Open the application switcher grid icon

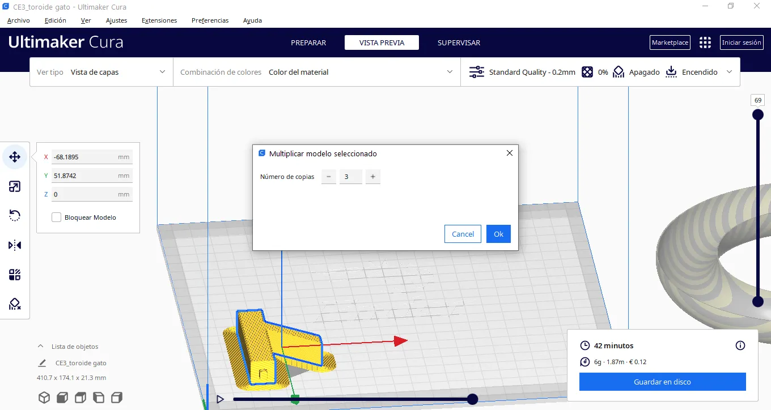pyautogui.click(x=705, y=42)
